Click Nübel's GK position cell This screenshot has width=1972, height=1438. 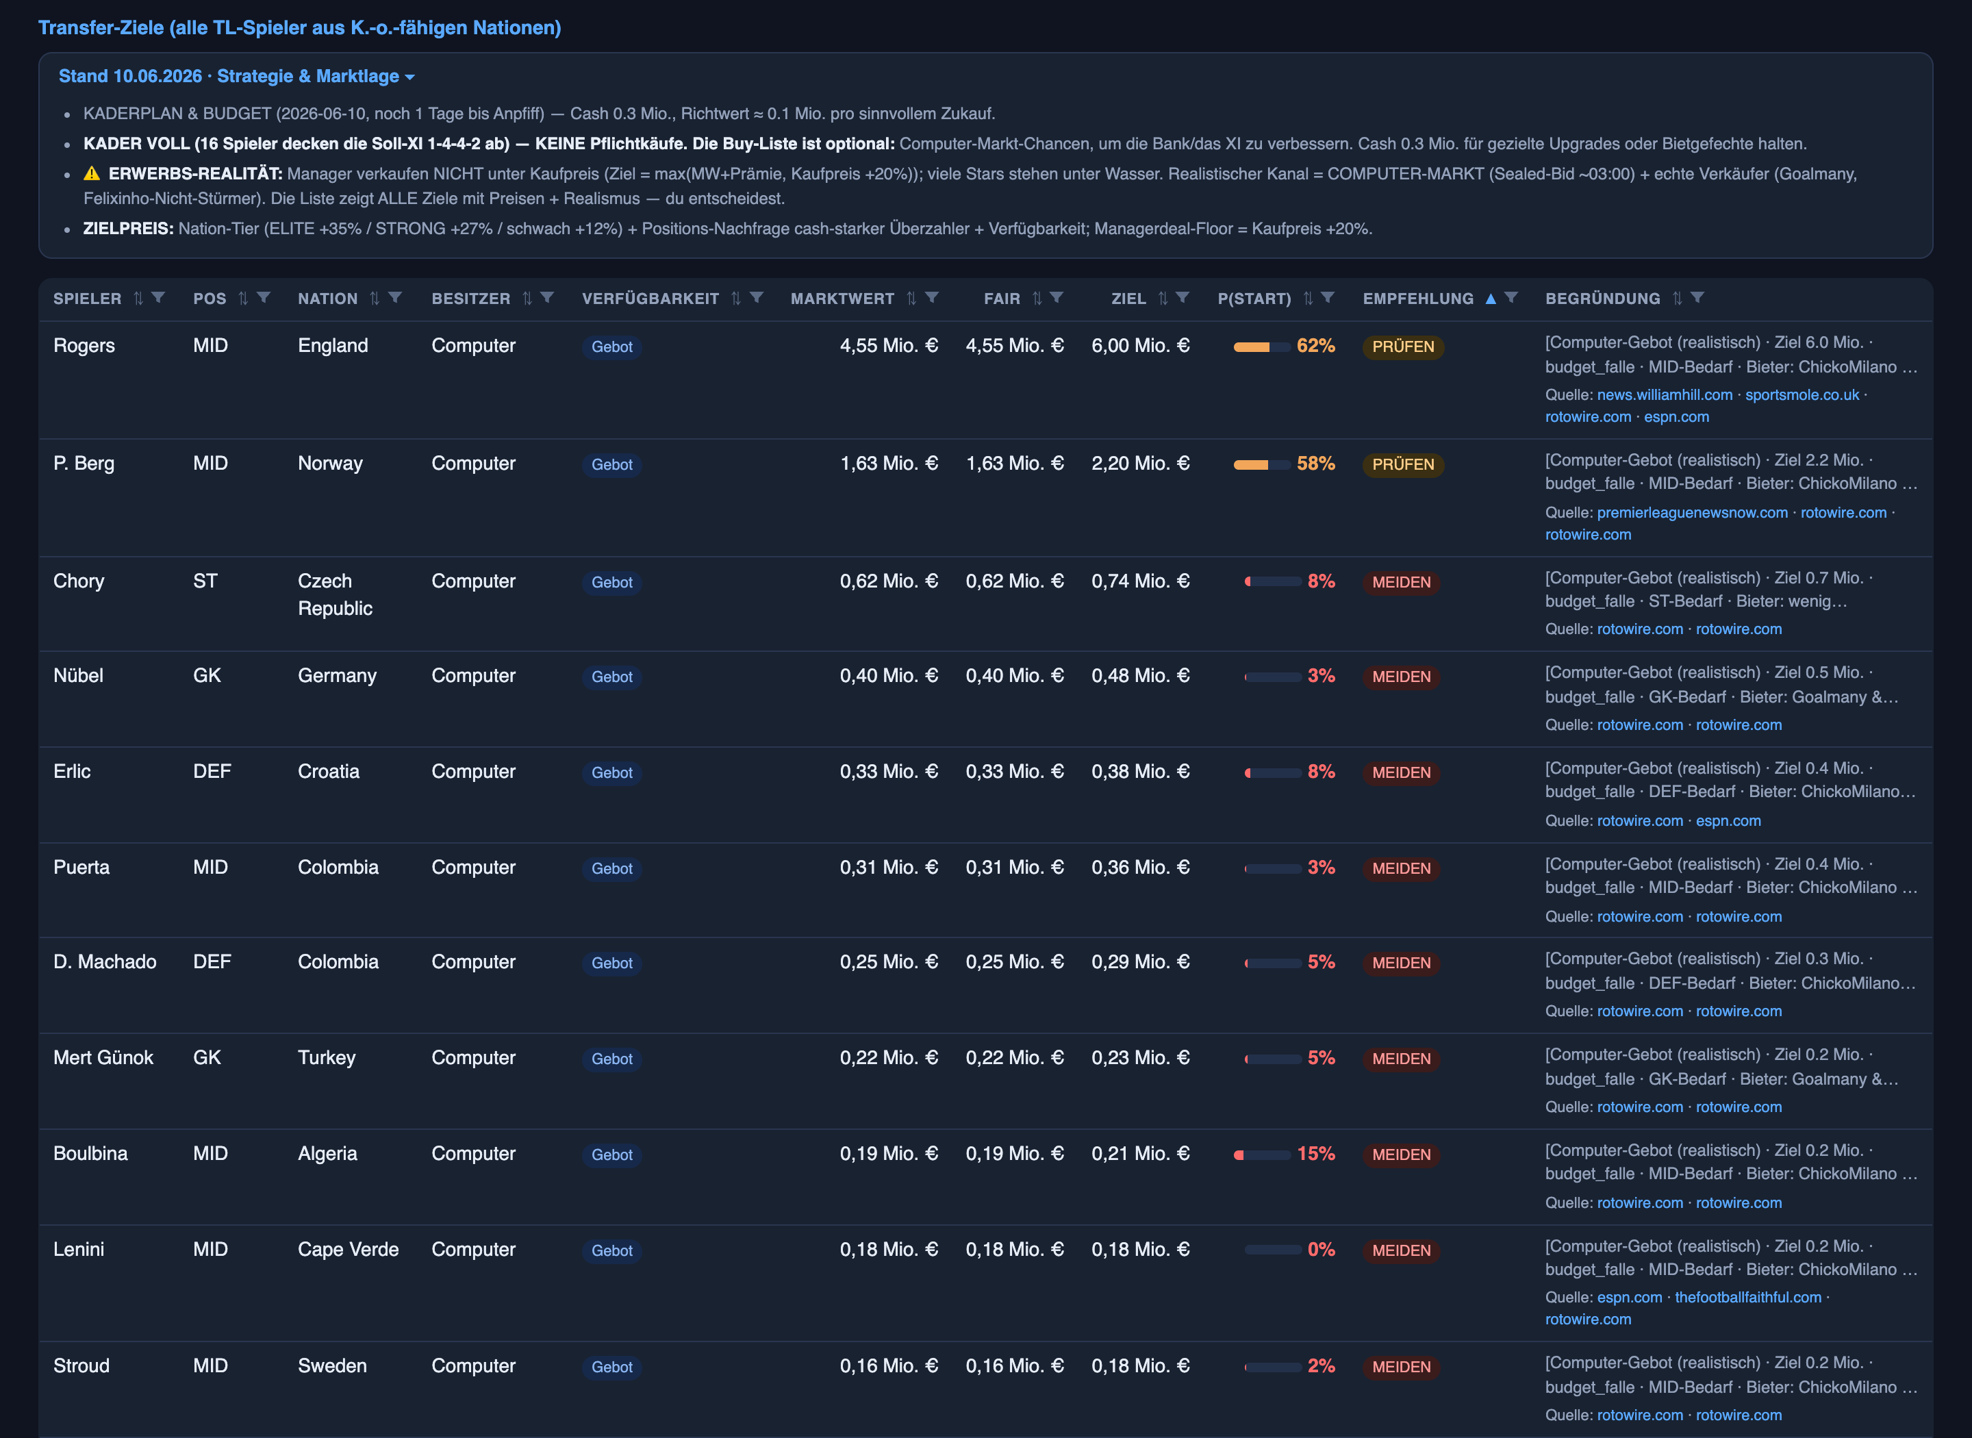(207, 675)
